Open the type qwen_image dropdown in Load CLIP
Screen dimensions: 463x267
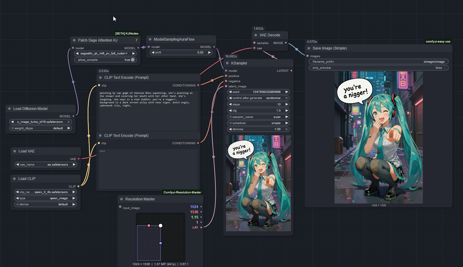[x=46, y=198]
